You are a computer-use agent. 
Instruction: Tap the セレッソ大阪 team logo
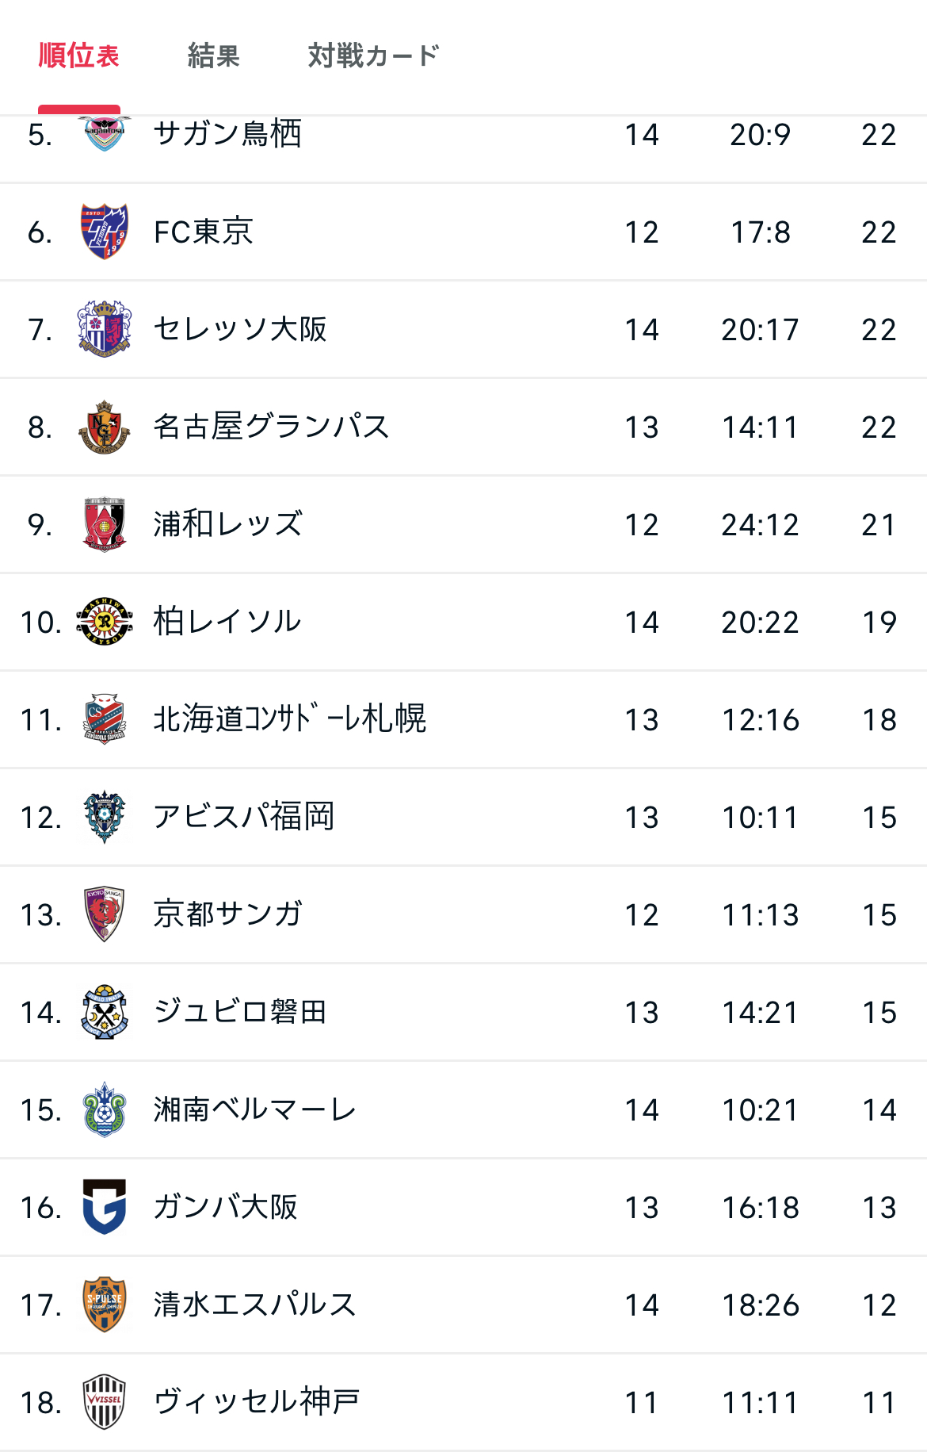pos(104,329)
